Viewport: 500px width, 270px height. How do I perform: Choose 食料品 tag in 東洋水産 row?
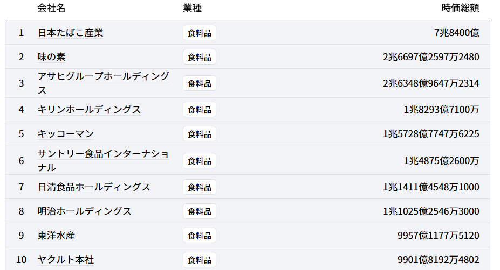pos(200,236)
